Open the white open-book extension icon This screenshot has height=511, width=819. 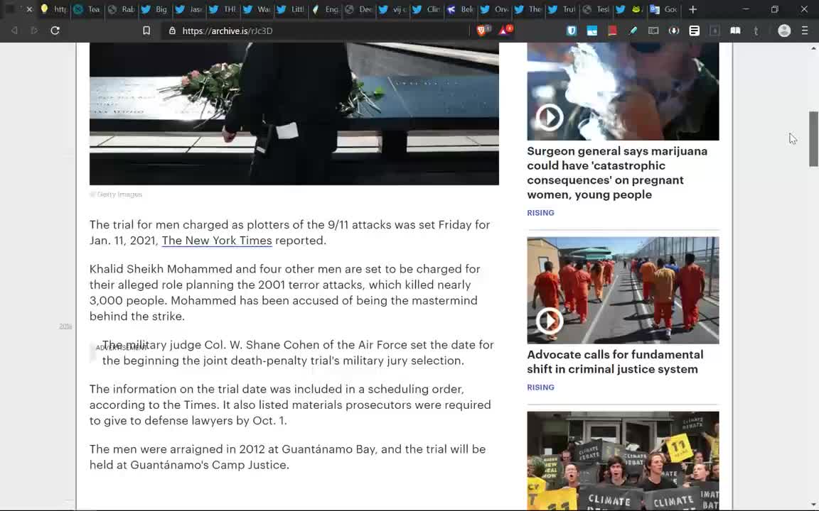735,31
